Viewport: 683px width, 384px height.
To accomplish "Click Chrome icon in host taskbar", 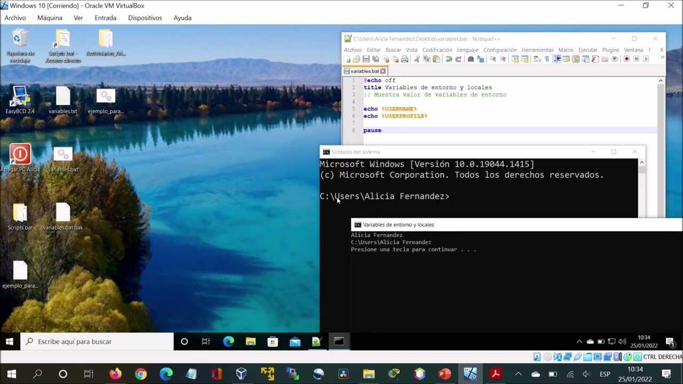I will point(140,374).
